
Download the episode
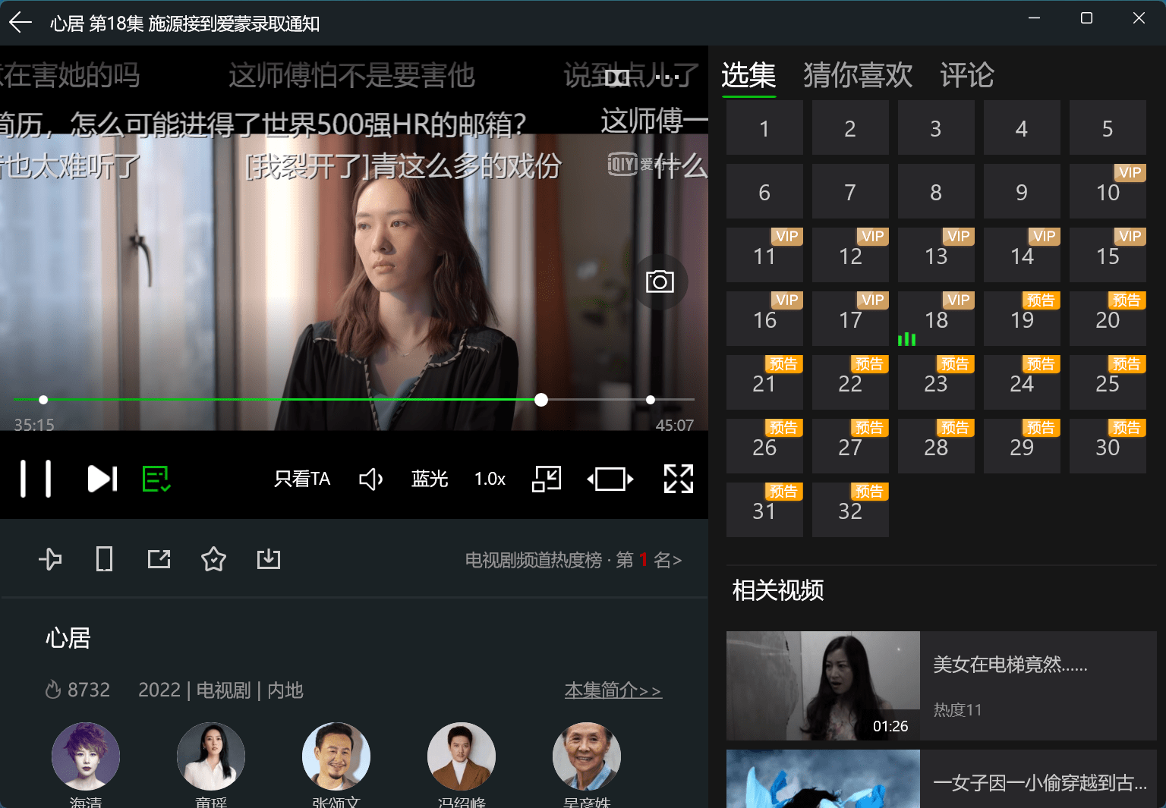point(269,560)
